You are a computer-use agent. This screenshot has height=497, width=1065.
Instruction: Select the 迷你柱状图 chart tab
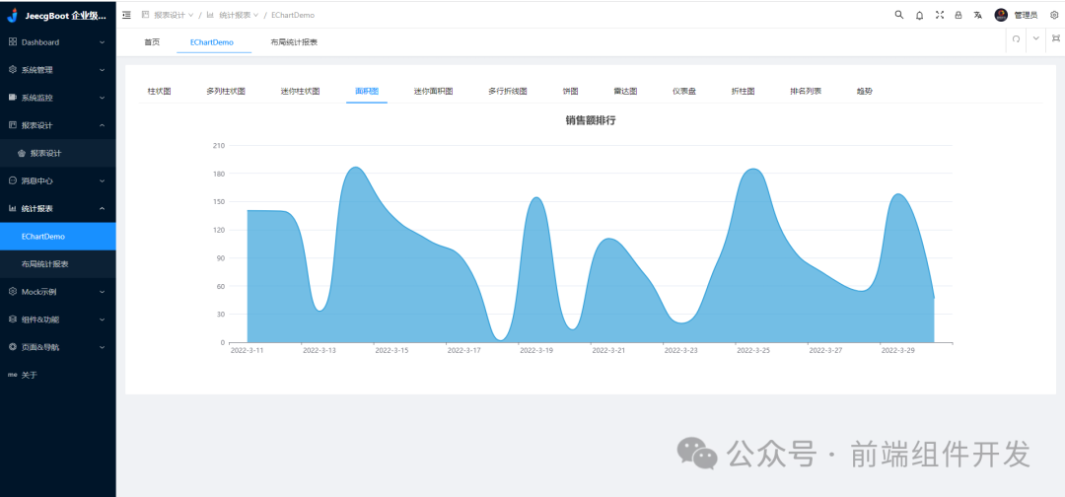click(x=300, y=91)
